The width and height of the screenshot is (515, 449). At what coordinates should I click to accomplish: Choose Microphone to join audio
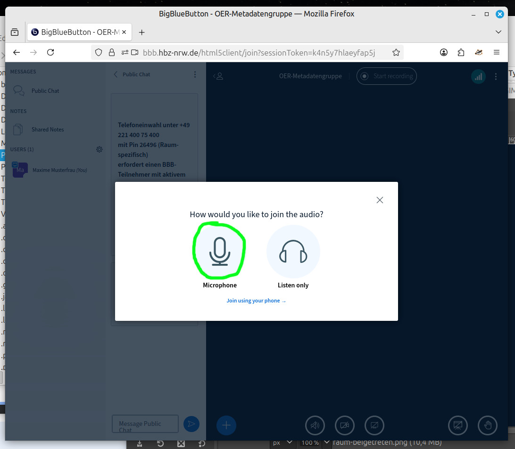pos(220,252)
